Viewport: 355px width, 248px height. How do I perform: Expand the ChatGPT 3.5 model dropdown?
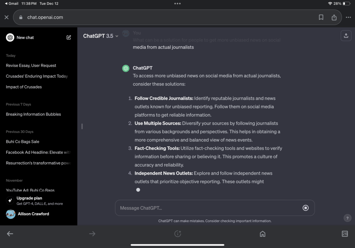click(101, 36)
